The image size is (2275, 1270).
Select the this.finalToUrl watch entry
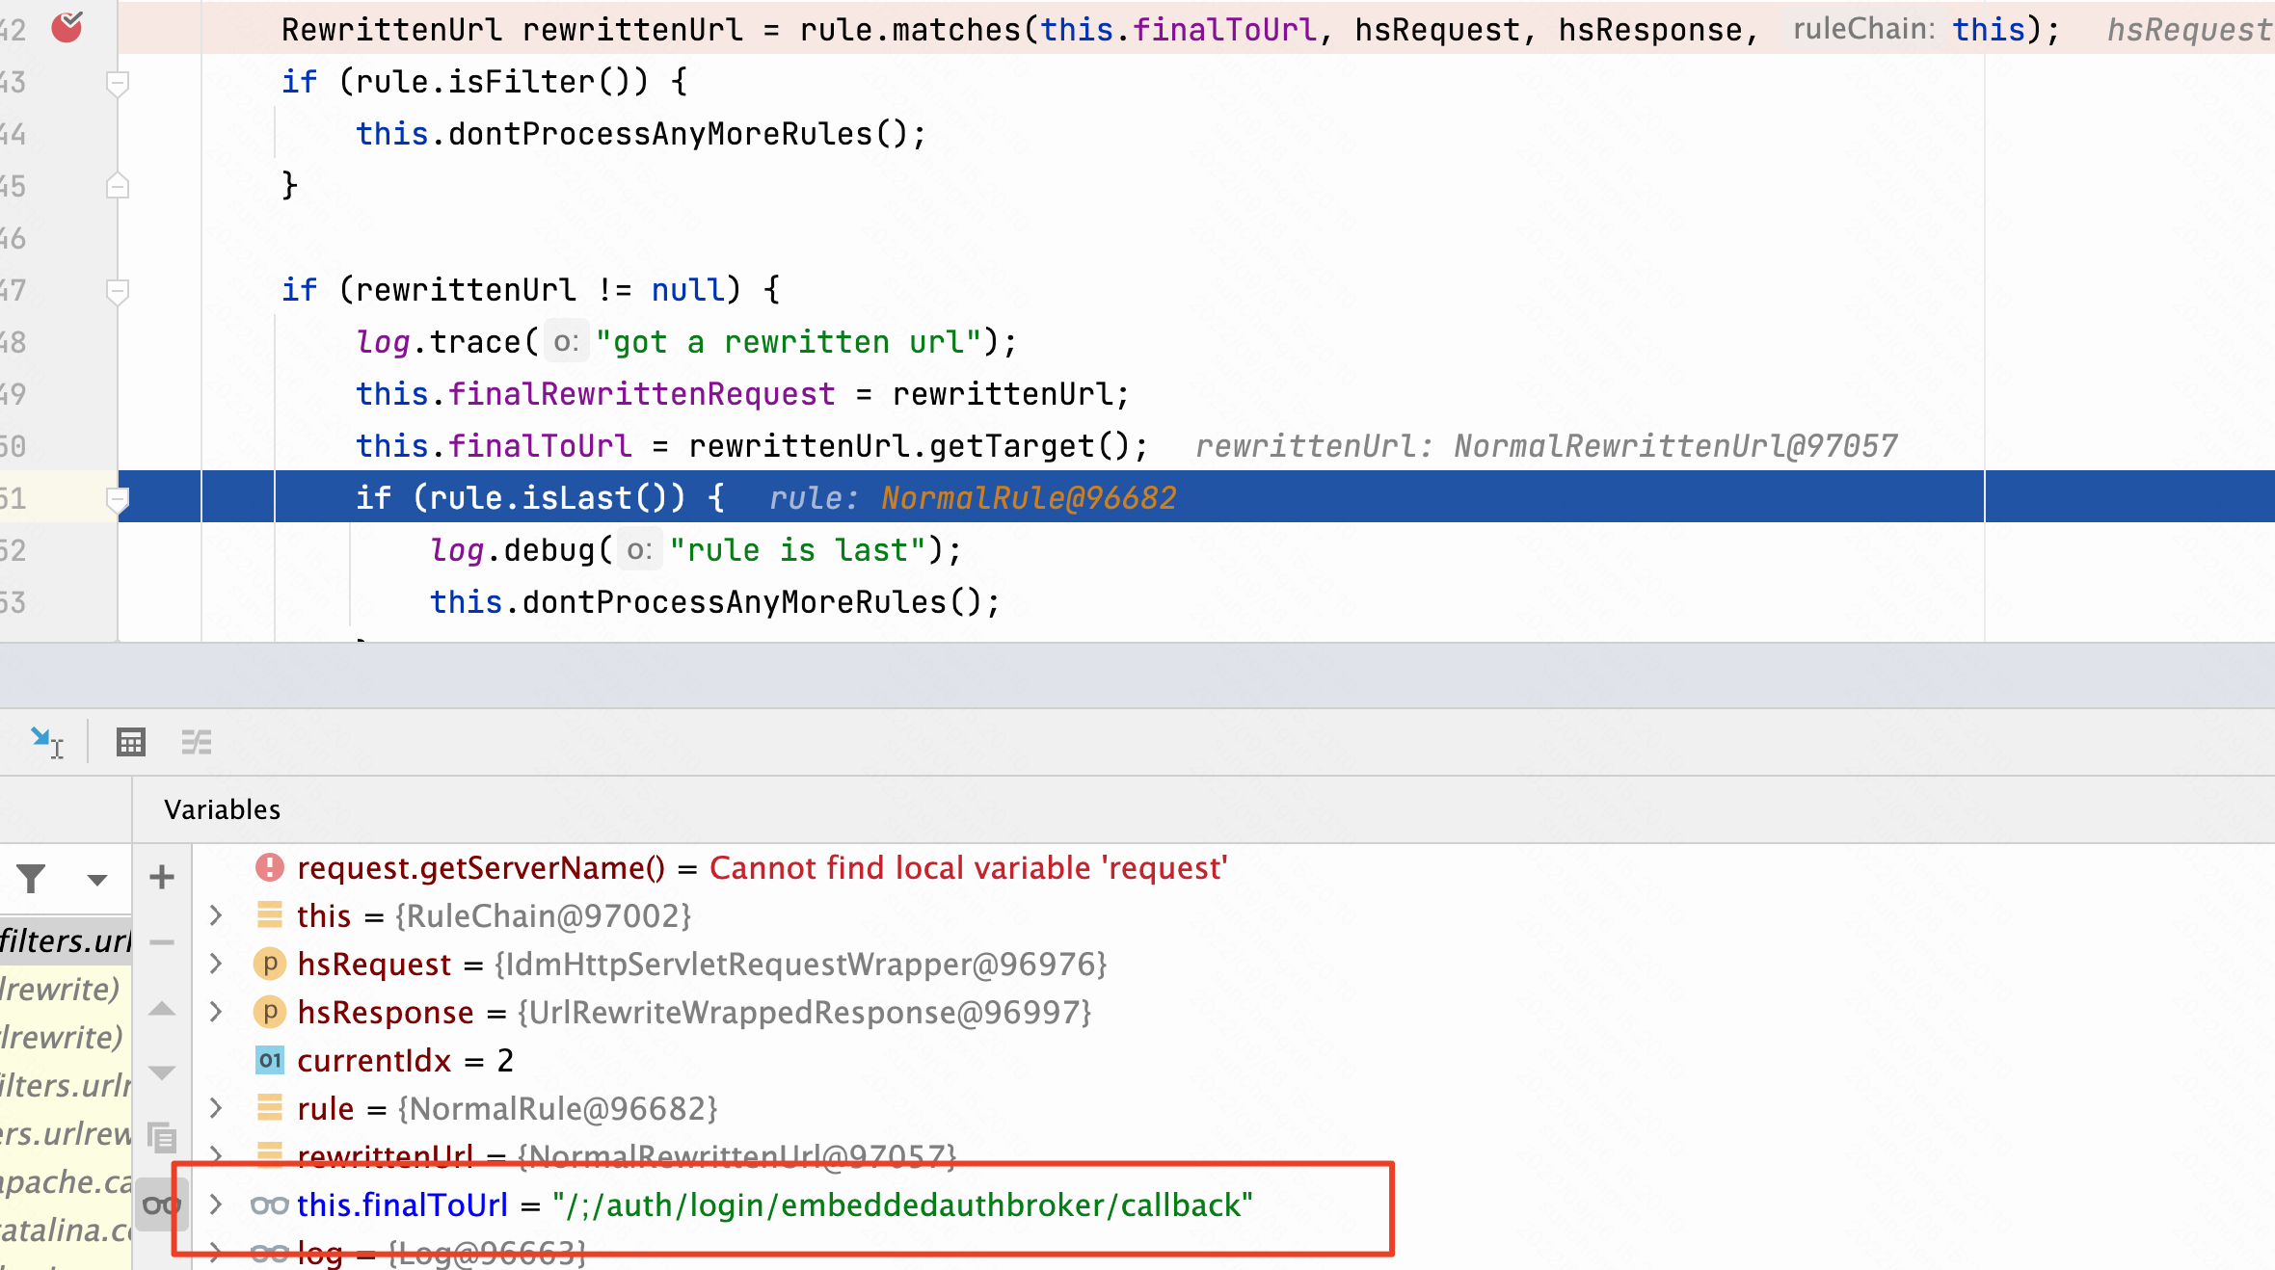[1234, 1204]
